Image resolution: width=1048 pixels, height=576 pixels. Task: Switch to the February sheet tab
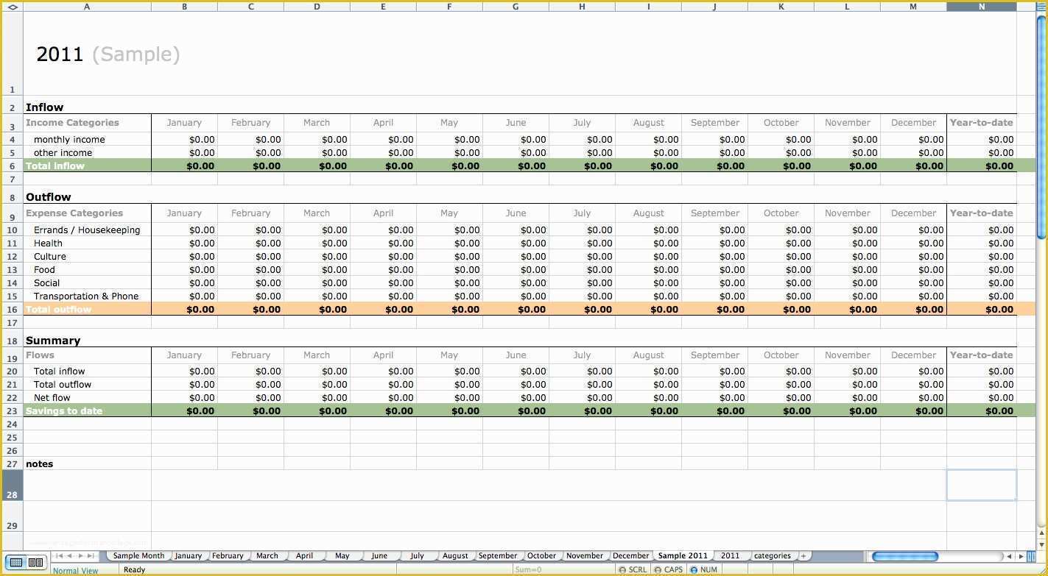[x=228, y=556]
